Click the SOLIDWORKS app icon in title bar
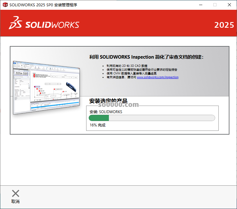This screenshot has width=237, height=209. click(5, 5)
